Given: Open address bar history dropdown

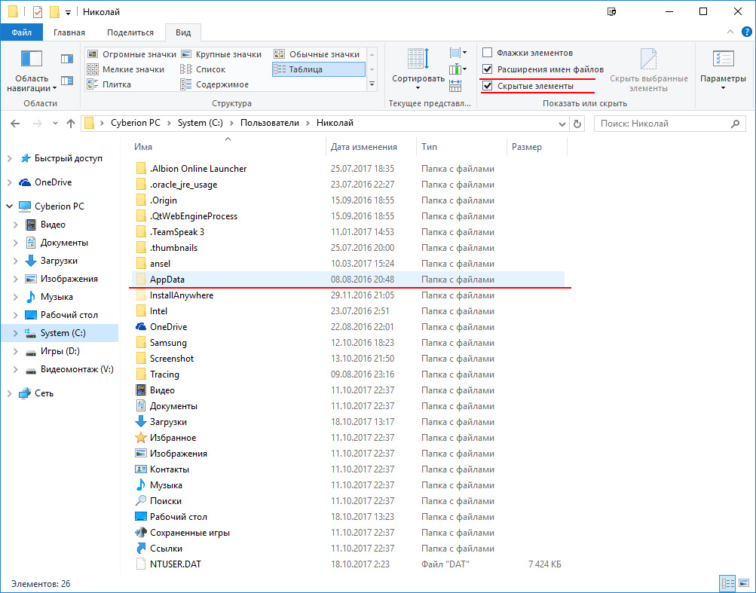Looking at the screenshot, I should click(562, 124).
